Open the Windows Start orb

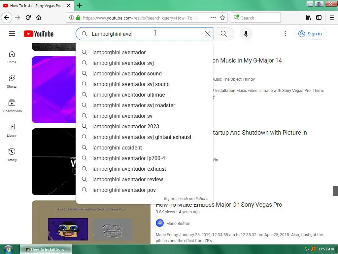point(8,249)
